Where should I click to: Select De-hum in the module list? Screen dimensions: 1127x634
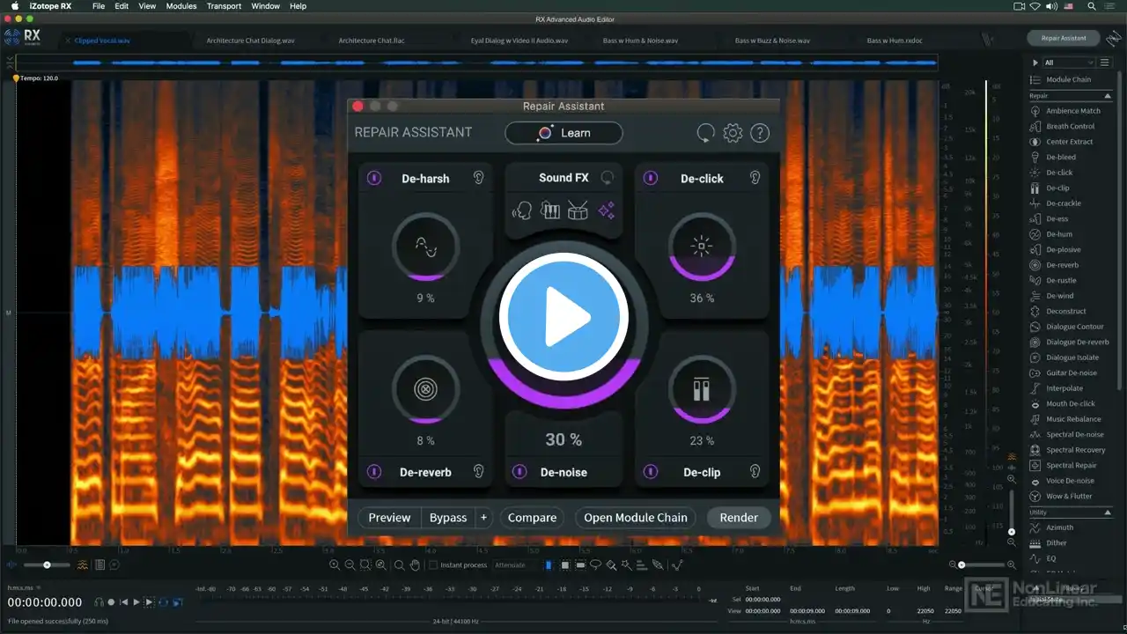coord(1057,234)
